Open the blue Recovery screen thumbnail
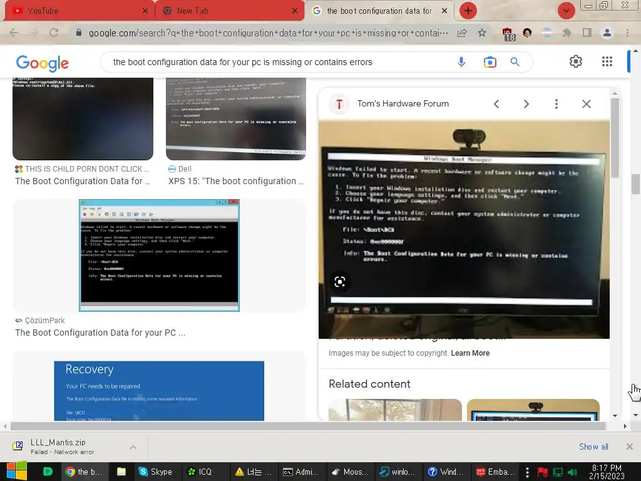 tap(159, 391)
